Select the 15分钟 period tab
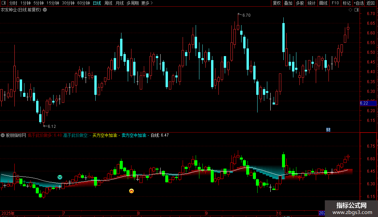 [53, 3]
